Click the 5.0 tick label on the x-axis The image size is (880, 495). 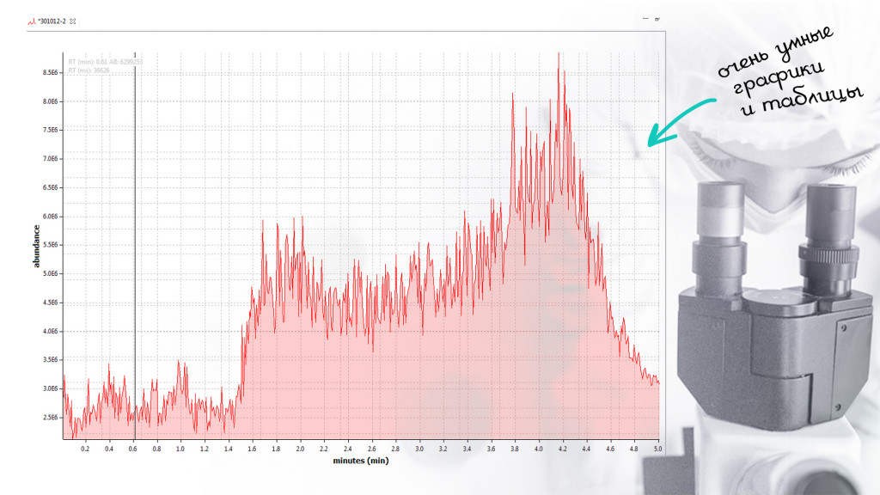pyautogui.click(x=657, y=449)
